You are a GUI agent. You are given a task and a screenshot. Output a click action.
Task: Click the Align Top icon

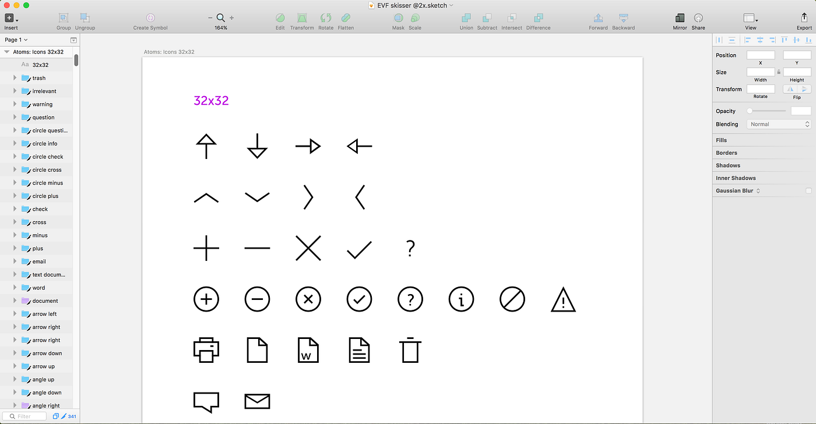[x=785, y=40]
